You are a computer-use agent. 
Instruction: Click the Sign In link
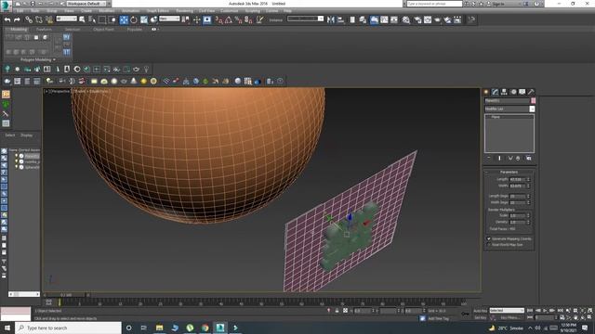tap(498, 4)
